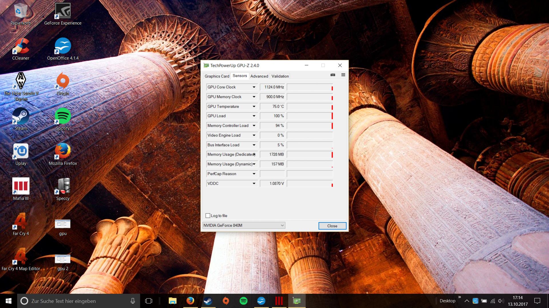This screenshot has width=549, height=308.
Task: Open Task View on the taskbar
Action: [149, 301]
